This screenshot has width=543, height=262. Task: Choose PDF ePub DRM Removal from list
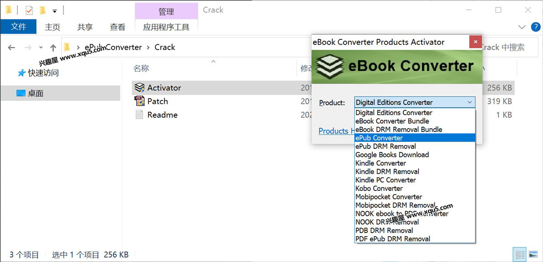[x=392, y=238]
